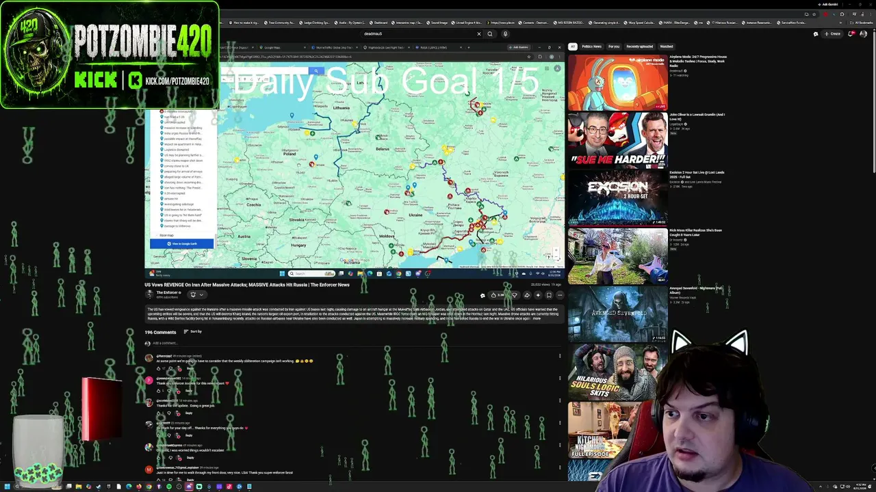This screenshot has height=492, width=876.
Task: Open a new tab in the video's browser
Action: [x=469, y=48]
